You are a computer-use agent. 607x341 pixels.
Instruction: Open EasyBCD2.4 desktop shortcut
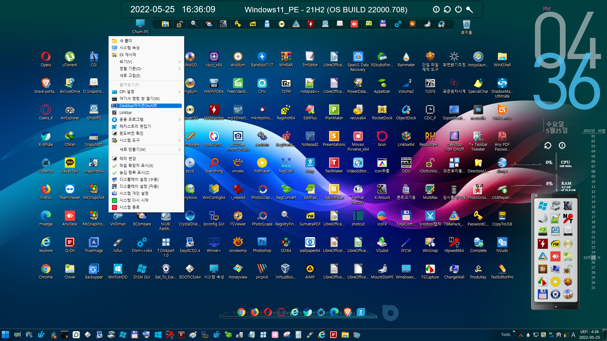[190, 245]
